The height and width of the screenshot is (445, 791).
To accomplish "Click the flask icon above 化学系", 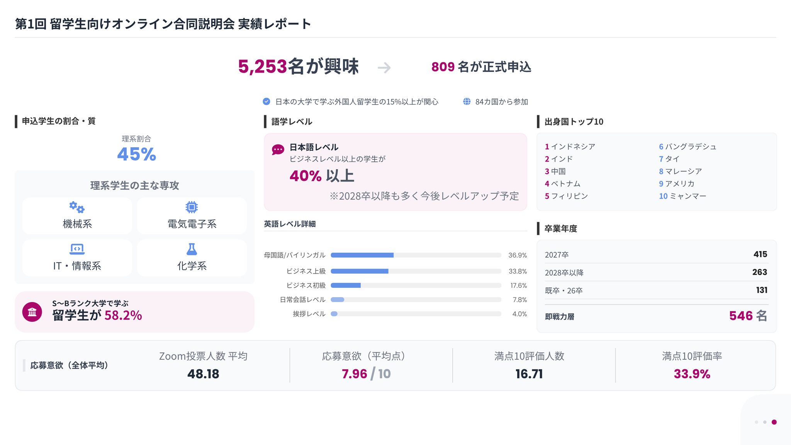I will tap(192, 249).
